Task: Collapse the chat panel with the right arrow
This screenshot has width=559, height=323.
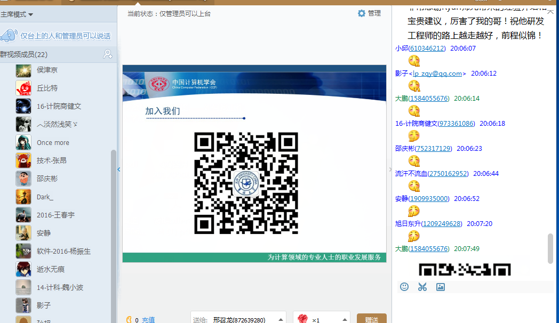Action: (390, 169)
